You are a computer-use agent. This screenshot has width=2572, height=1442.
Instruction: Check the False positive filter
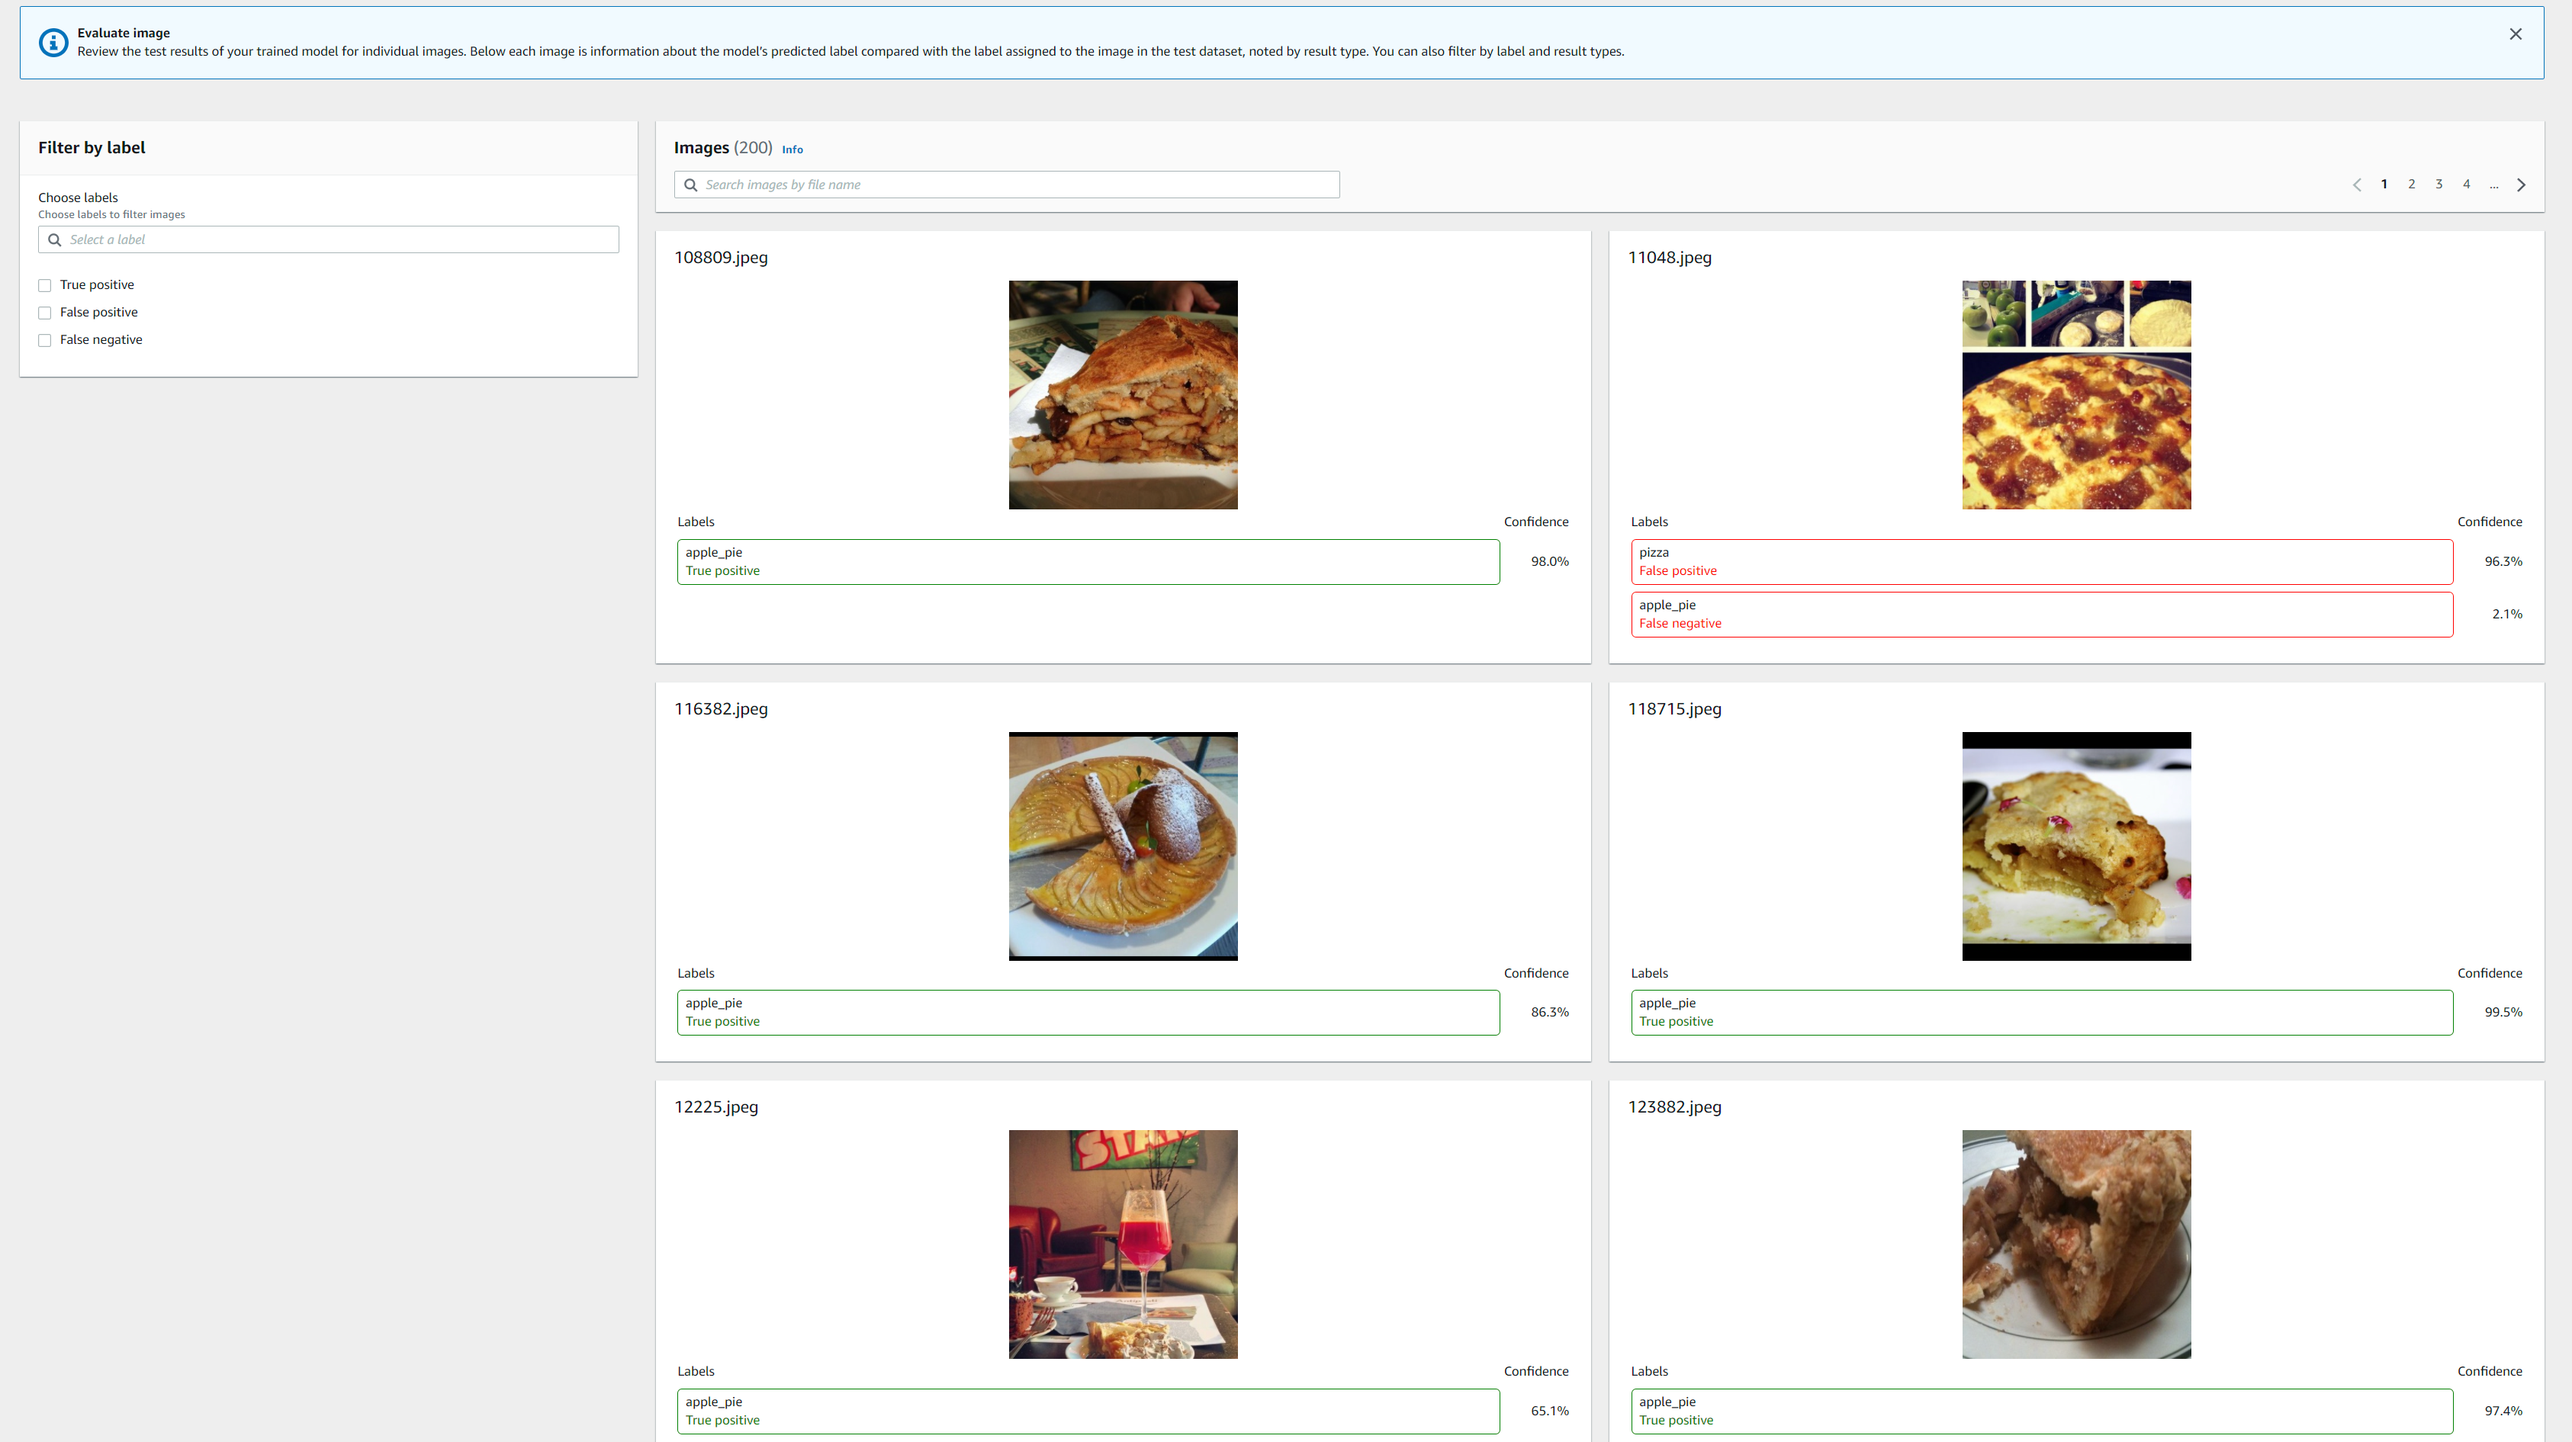(45, 313)
